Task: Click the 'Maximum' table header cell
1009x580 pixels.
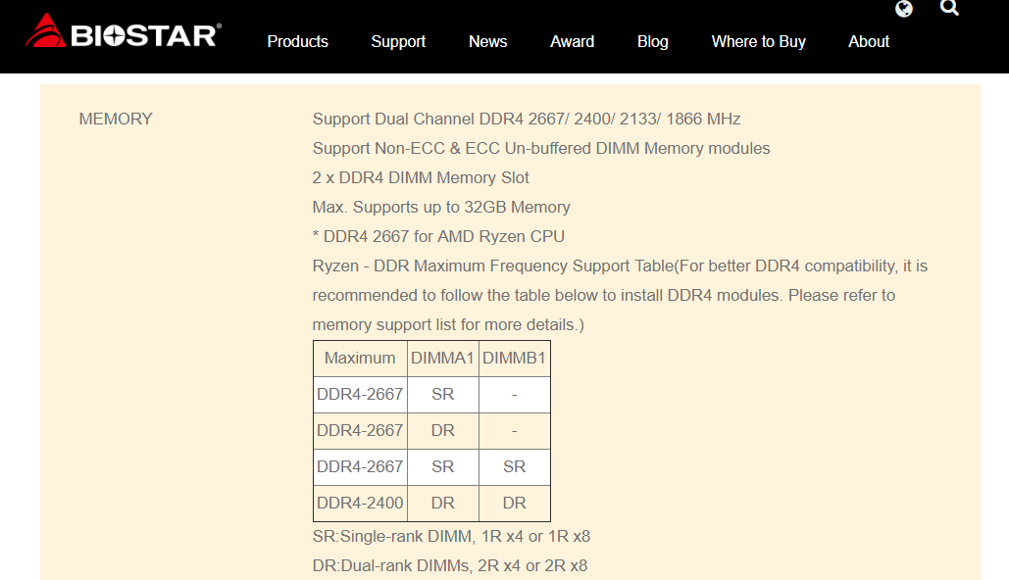Action: click(x=361, y=359)
